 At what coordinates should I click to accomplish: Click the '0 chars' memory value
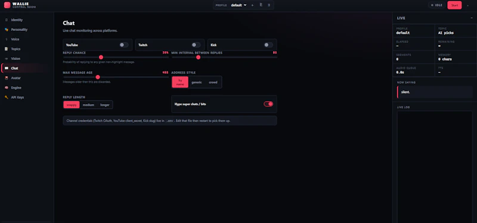coord(445,59)
